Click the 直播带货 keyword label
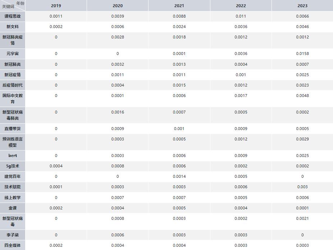 (13, 129)
